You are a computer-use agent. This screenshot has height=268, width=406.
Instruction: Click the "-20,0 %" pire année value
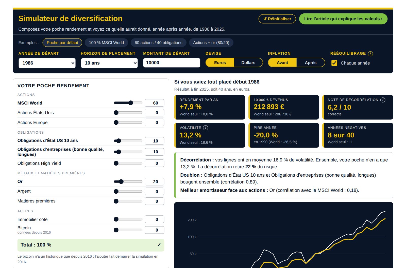(266, 135)
